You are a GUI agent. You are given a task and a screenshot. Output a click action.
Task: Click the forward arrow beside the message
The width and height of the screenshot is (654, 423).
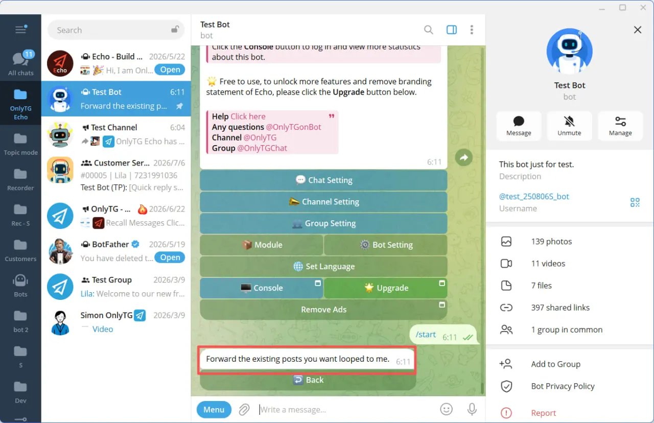click(x=464, y=158)
